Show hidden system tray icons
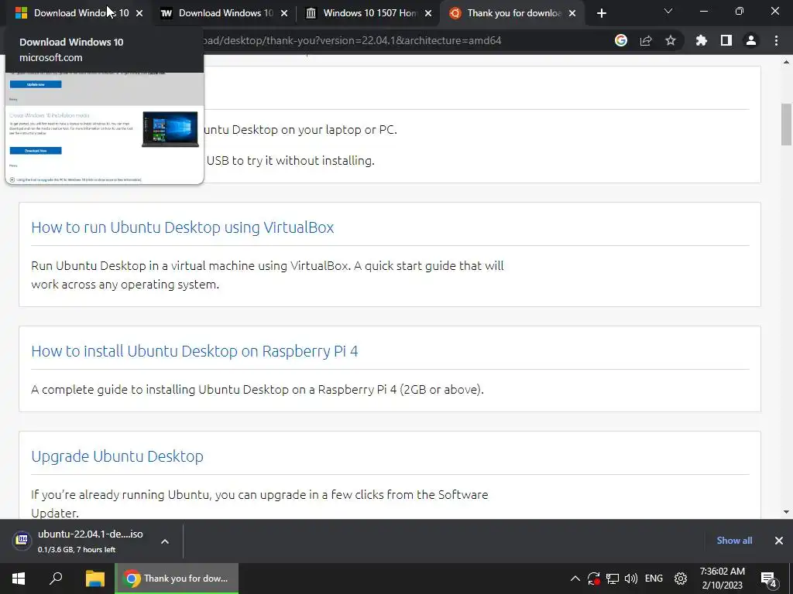The height and width of the screenshot is (594, 793). [575, 579]
